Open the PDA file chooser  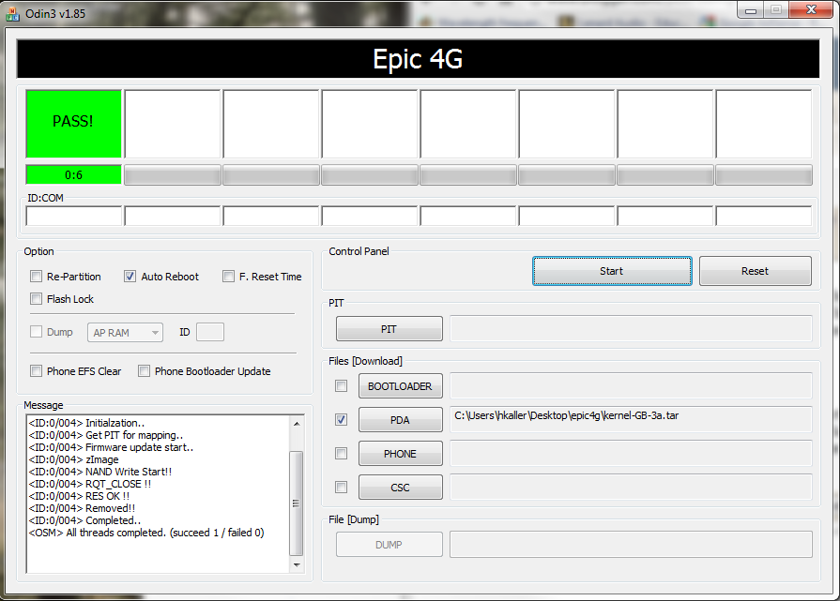pyautogui.click(x=400, y=420)
